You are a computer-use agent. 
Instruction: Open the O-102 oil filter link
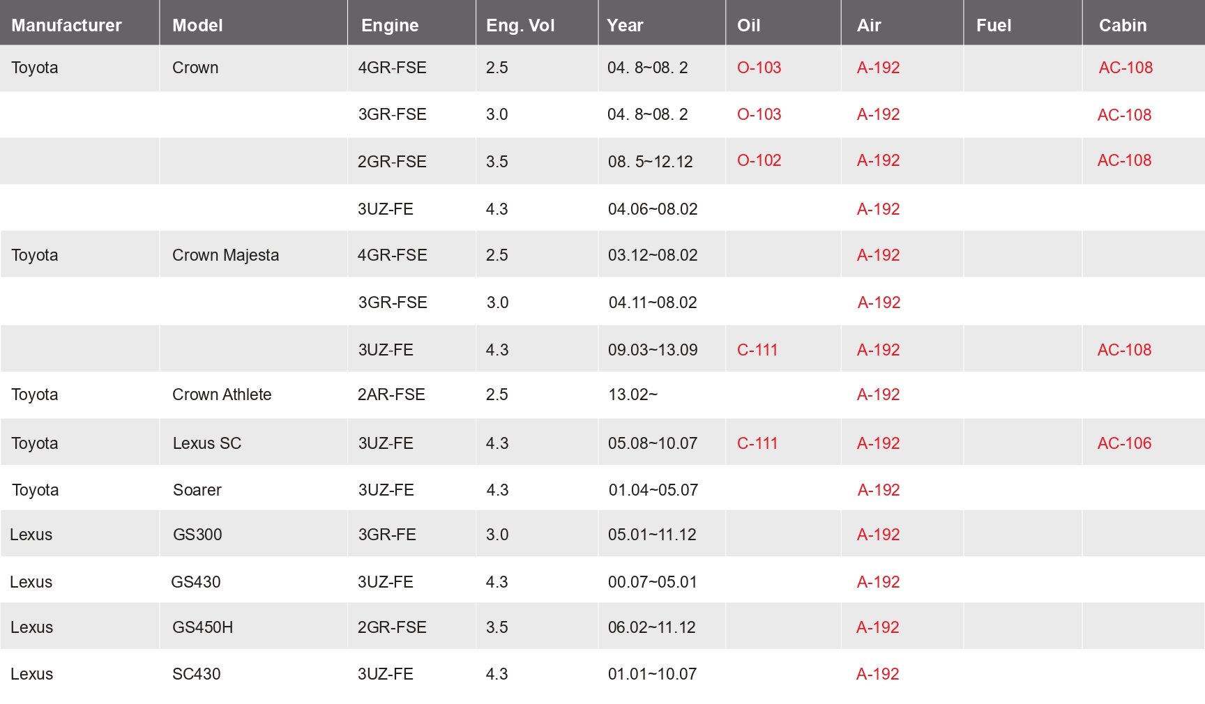(x=759, y=160)
